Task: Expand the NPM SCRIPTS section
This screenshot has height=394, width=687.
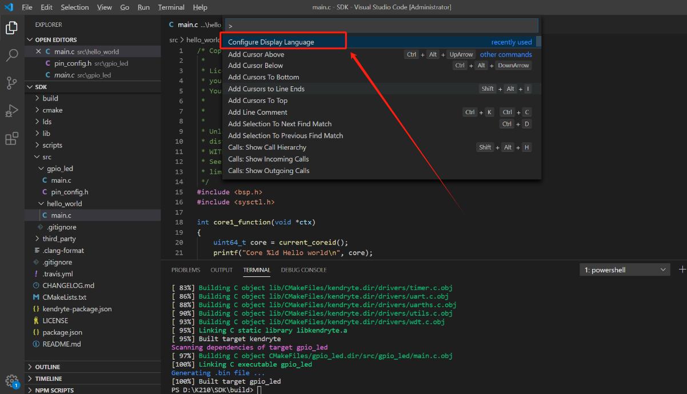Action: coord(93,390)
